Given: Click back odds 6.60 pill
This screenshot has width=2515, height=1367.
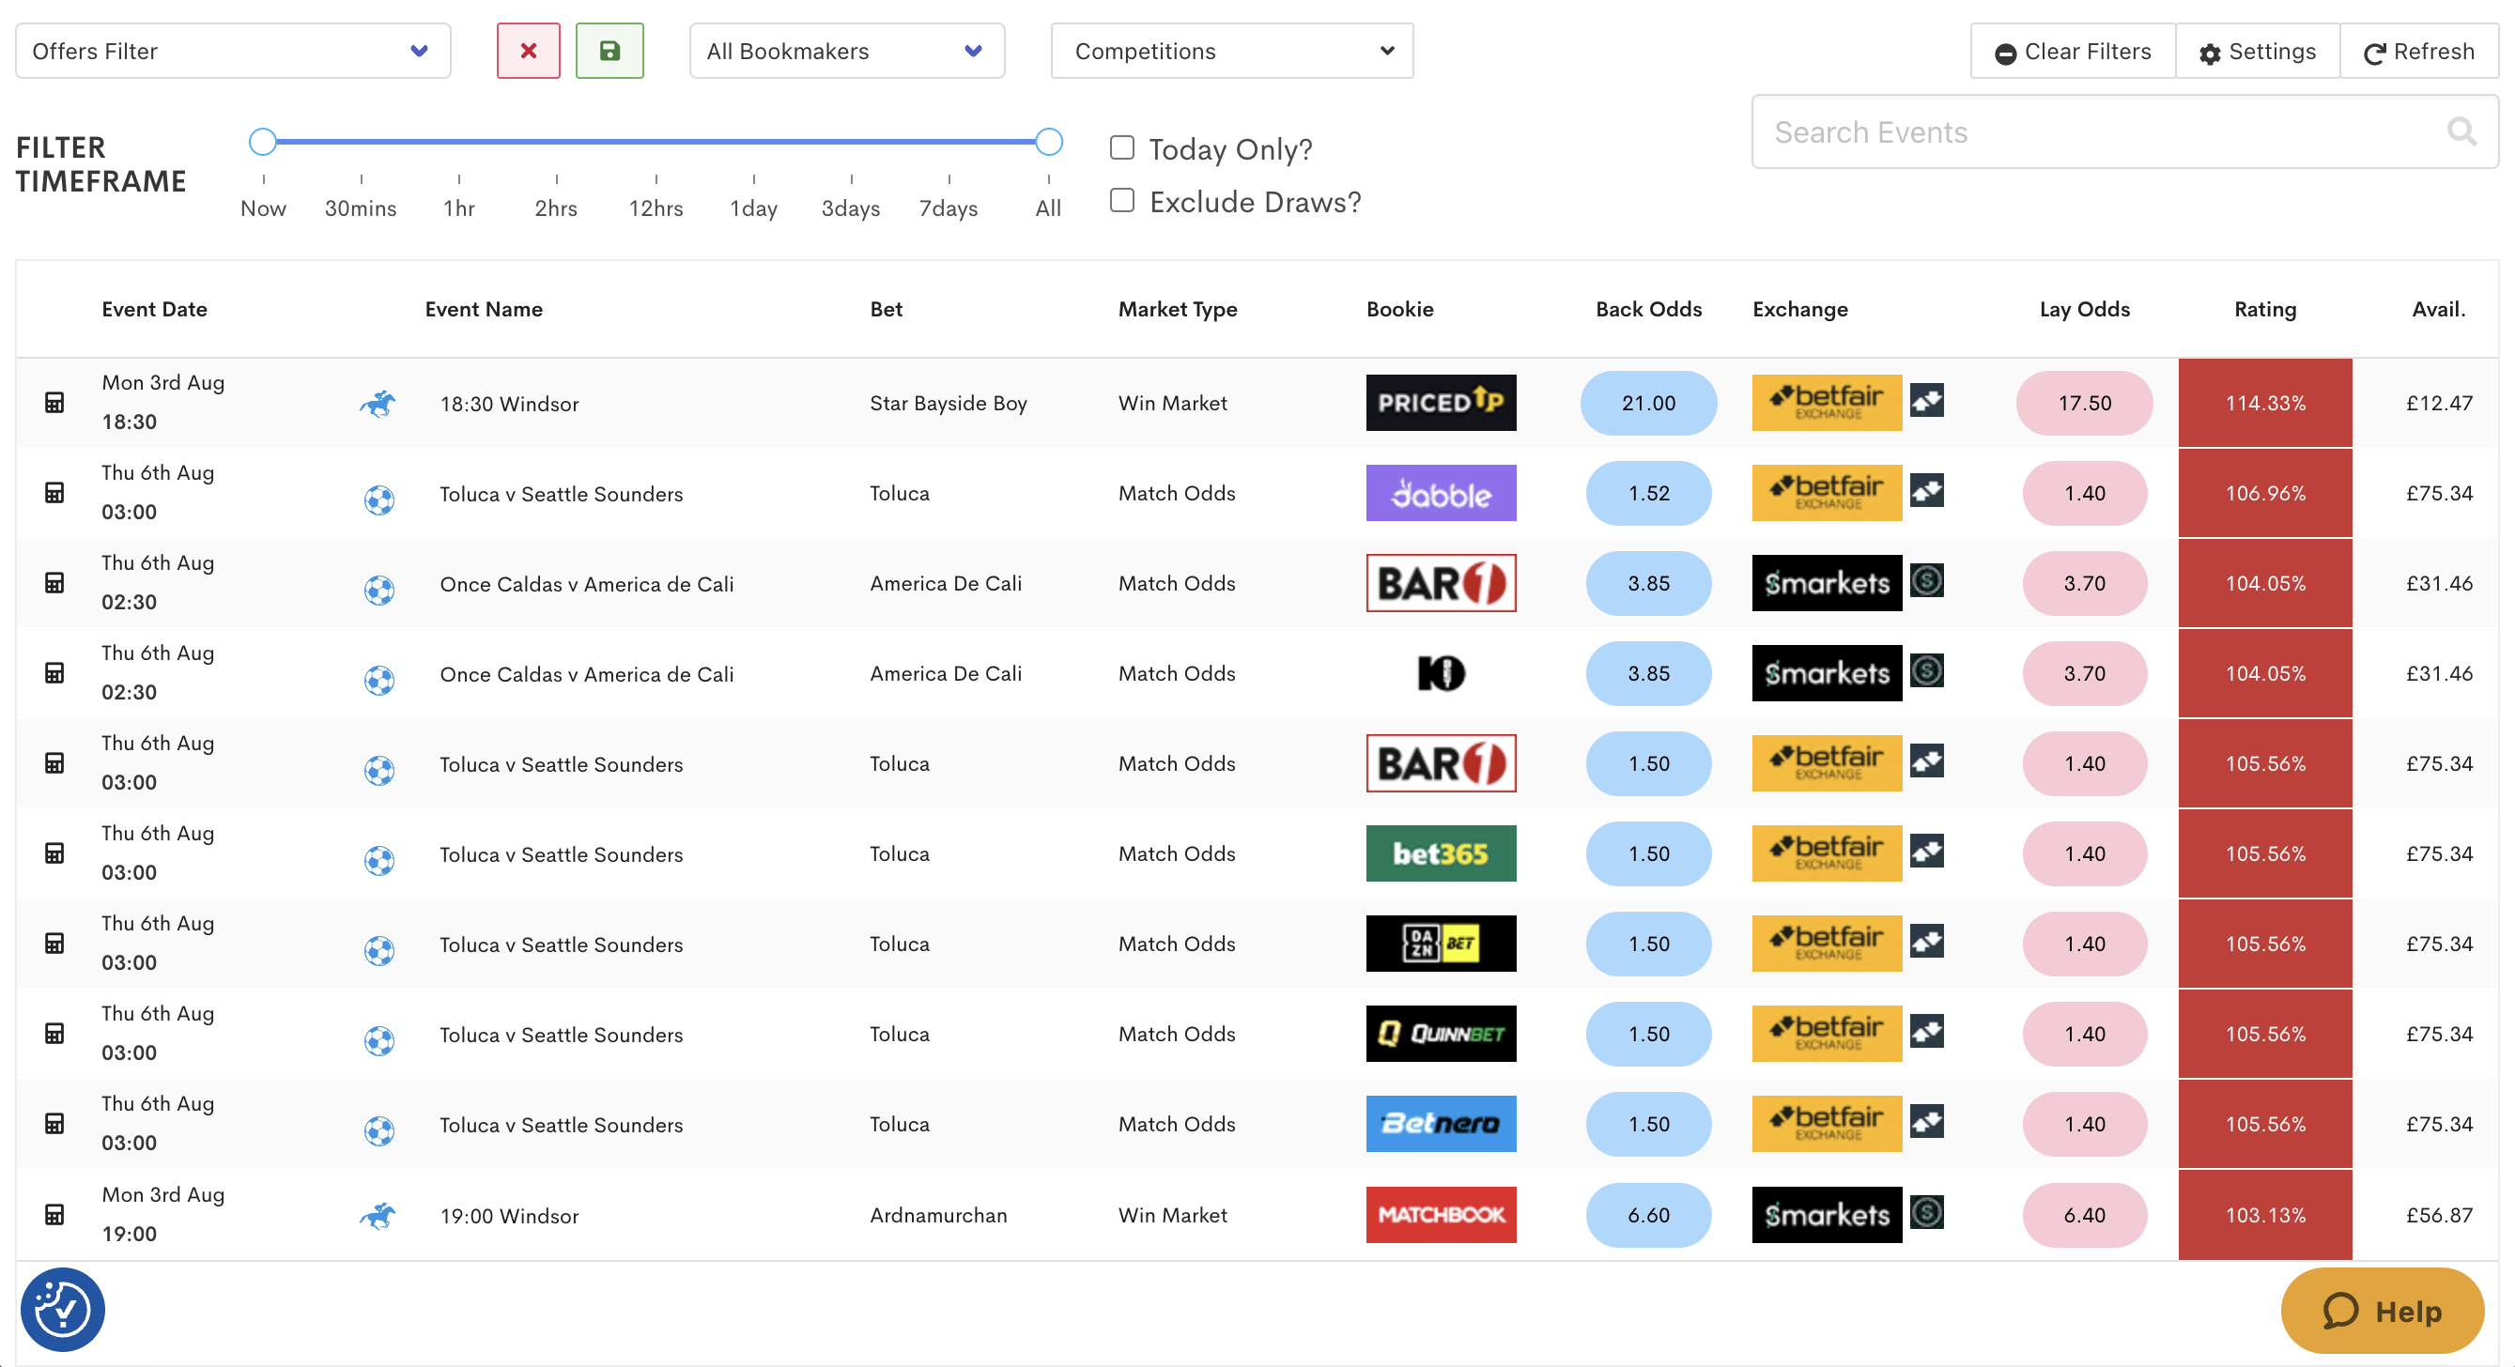Looking at the screenshot, I should pyautogui.click(x=1648, y=1215).
